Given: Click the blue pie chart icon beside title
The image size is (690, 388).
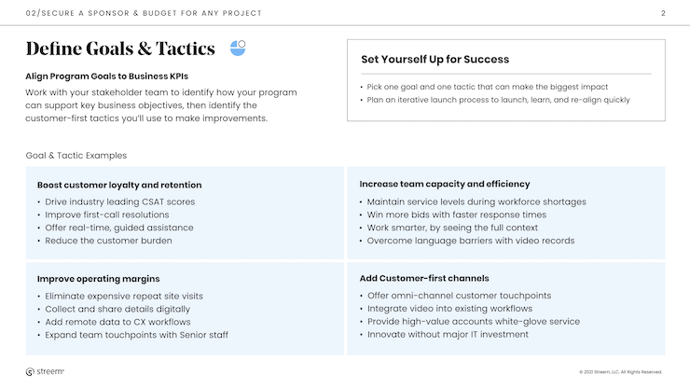Looking at the screenshot, I should pyautogui.click(x=238, y=48).
